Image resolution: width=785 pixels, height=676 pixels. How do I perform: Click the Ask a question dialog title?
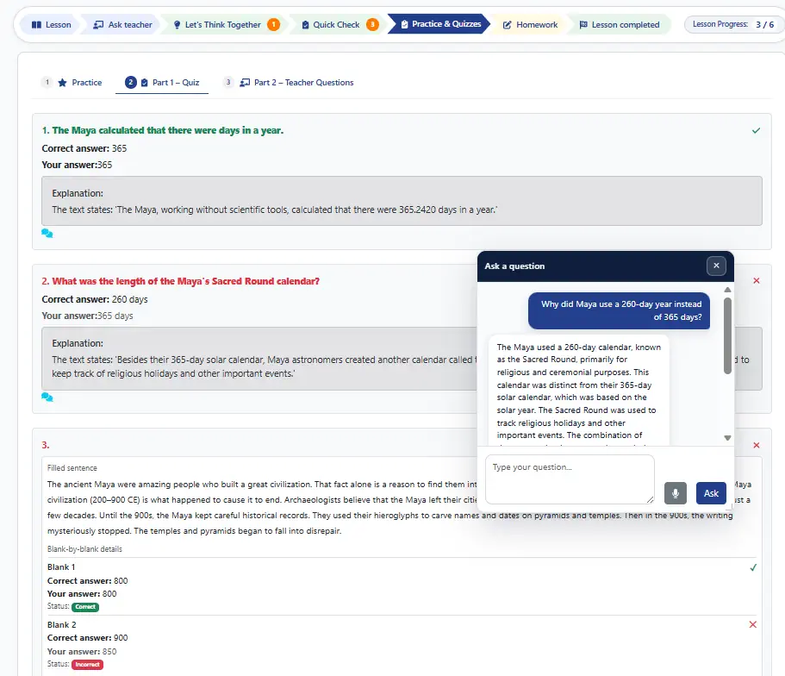tap(514, 266)
